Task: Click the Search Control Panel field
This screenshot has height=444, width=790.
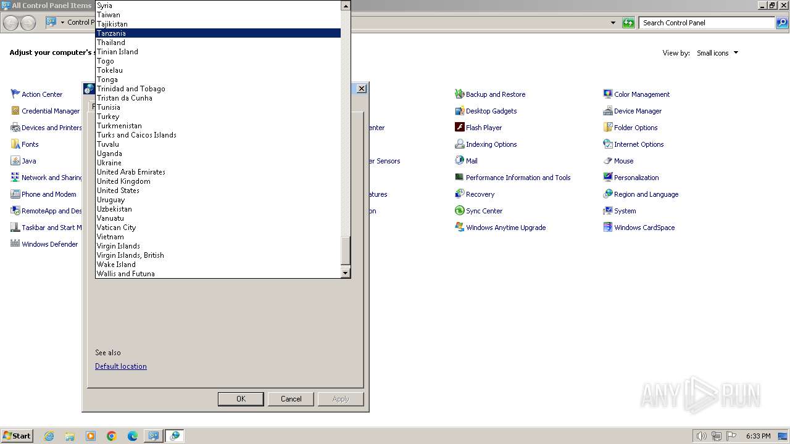Action: tap(707, 23)
